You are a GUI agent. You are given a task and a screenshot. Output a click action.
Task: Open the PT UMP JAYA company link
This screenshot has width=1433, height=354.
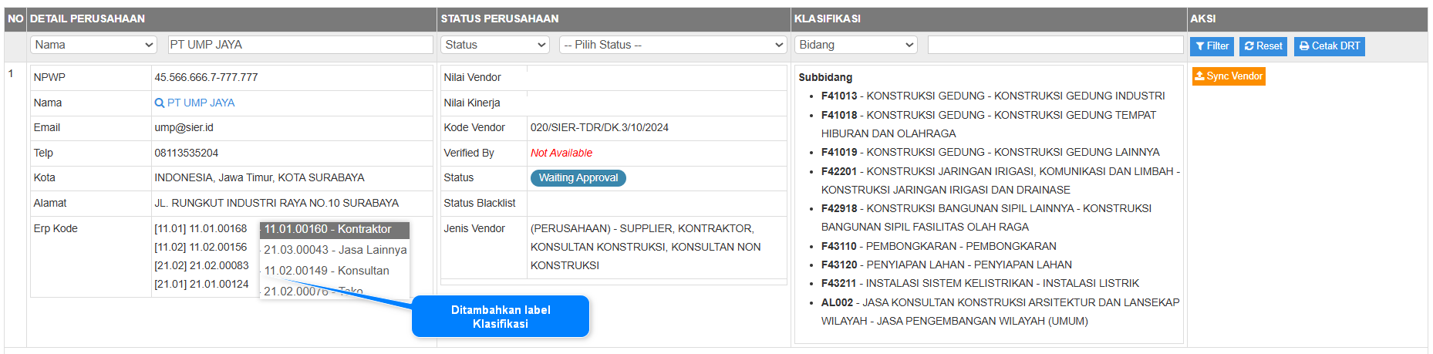coord(201,103)
